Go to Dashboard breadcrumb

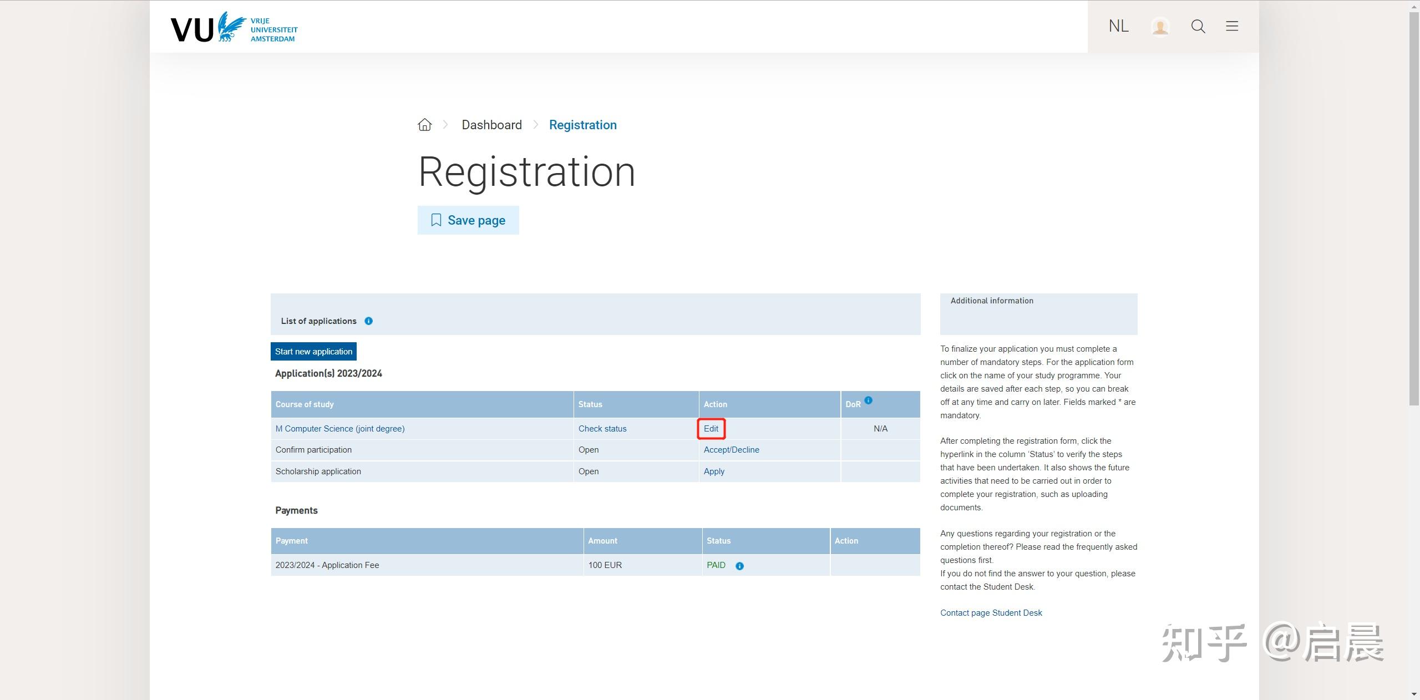coord(491,125)
